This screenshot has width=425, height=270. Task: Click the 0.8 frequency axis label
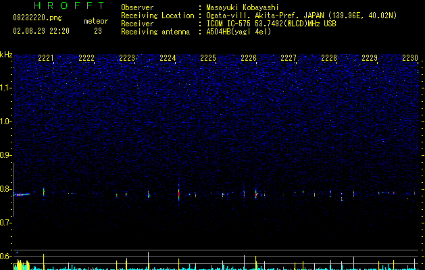click(5, 189)
